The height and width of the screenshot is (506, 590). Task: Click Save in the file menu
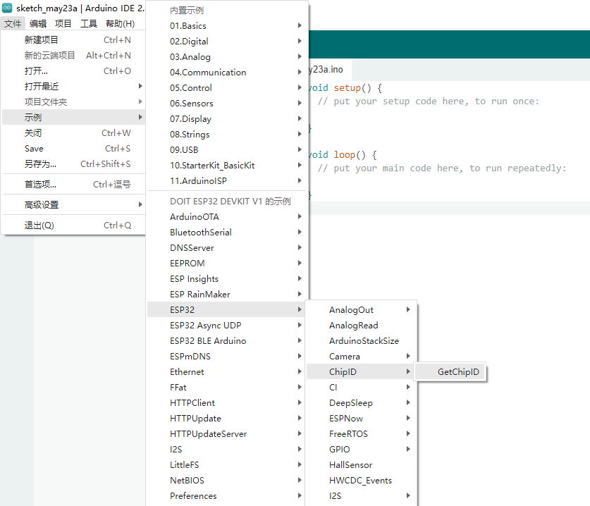pos(74,148)
